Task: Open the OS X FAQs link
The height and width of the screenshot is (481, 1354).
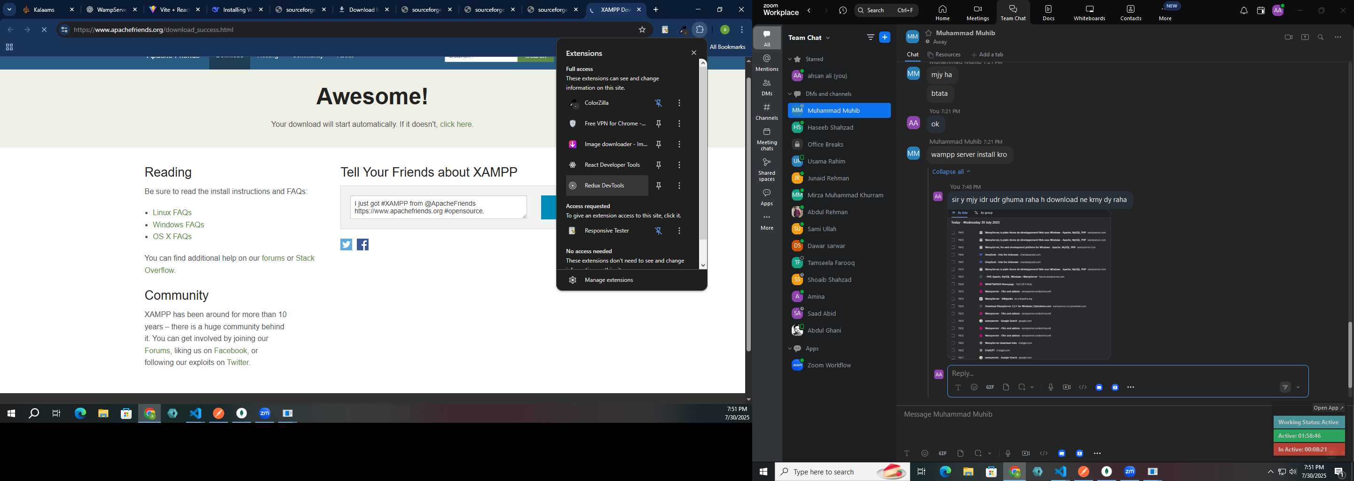Action: click(x=173, y=237)
